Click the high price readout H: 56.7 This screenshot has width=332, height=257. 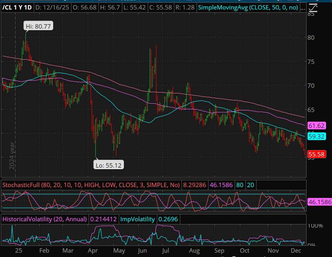click(x=110, y=8)
